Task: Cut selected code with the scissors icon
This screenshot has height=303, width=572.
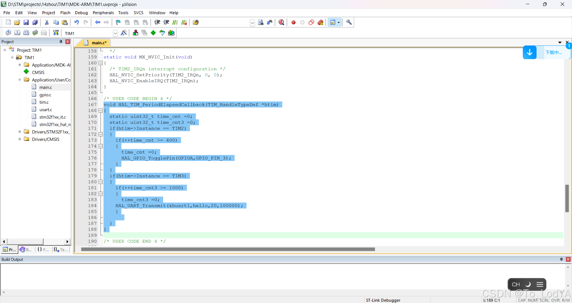Action: click(47, 22)
